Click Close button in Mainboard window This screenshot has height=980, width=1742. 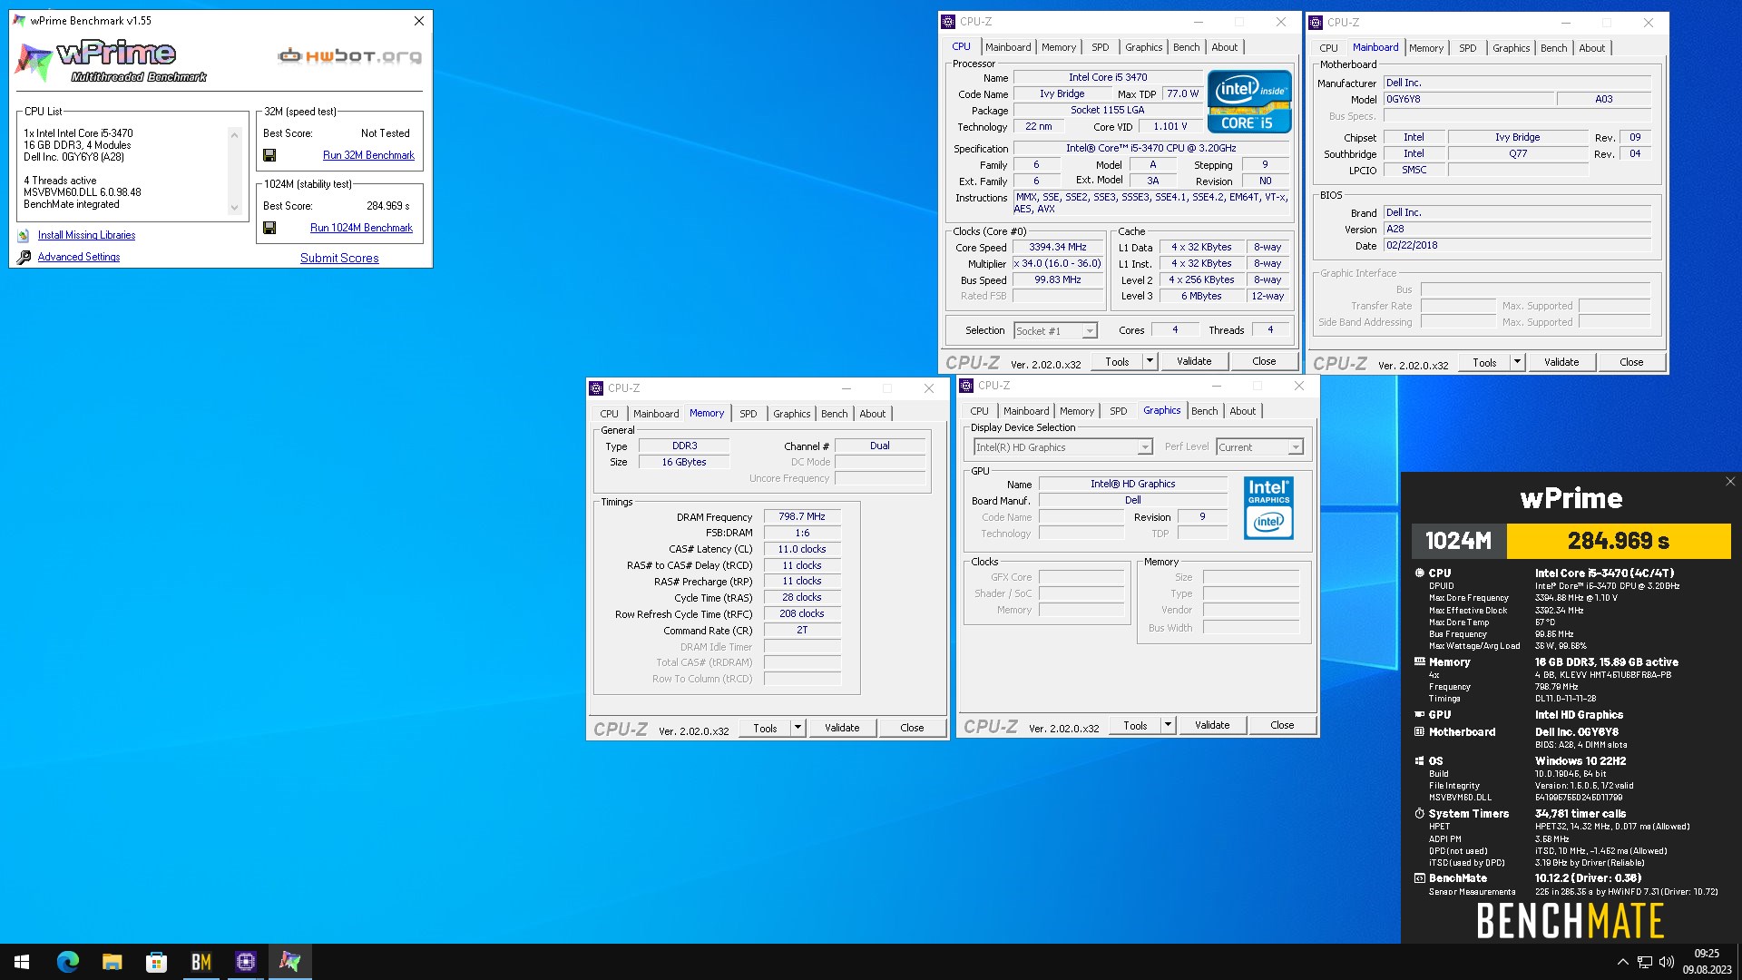1631,362
